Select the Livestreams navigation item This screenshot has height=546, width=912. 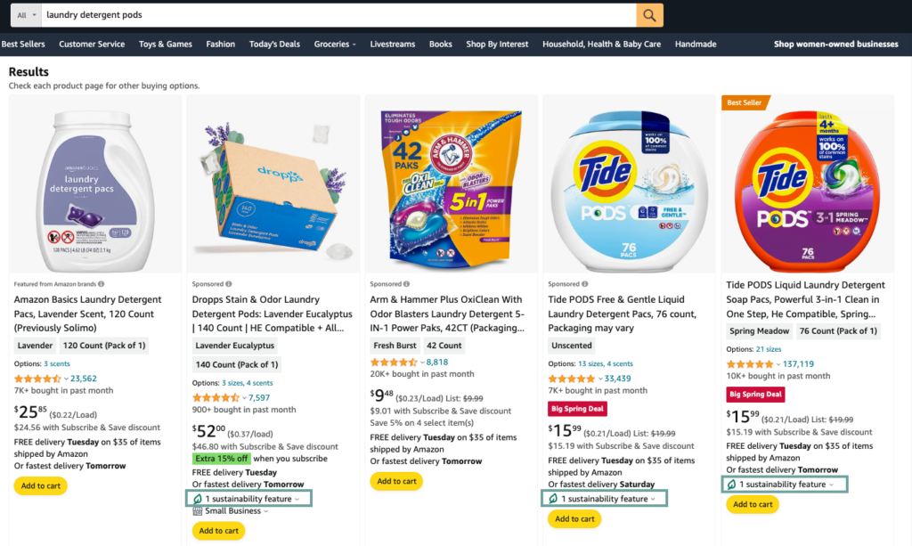tap(393, 45)
